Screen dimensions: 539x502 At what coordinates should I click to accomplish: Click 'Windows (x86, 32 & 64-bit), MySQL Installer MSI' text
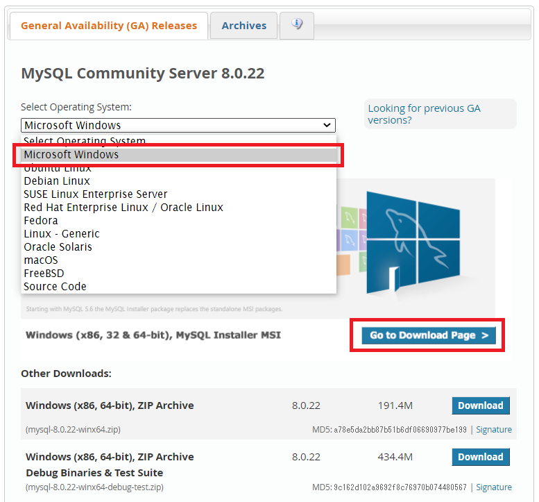[153, 335]
